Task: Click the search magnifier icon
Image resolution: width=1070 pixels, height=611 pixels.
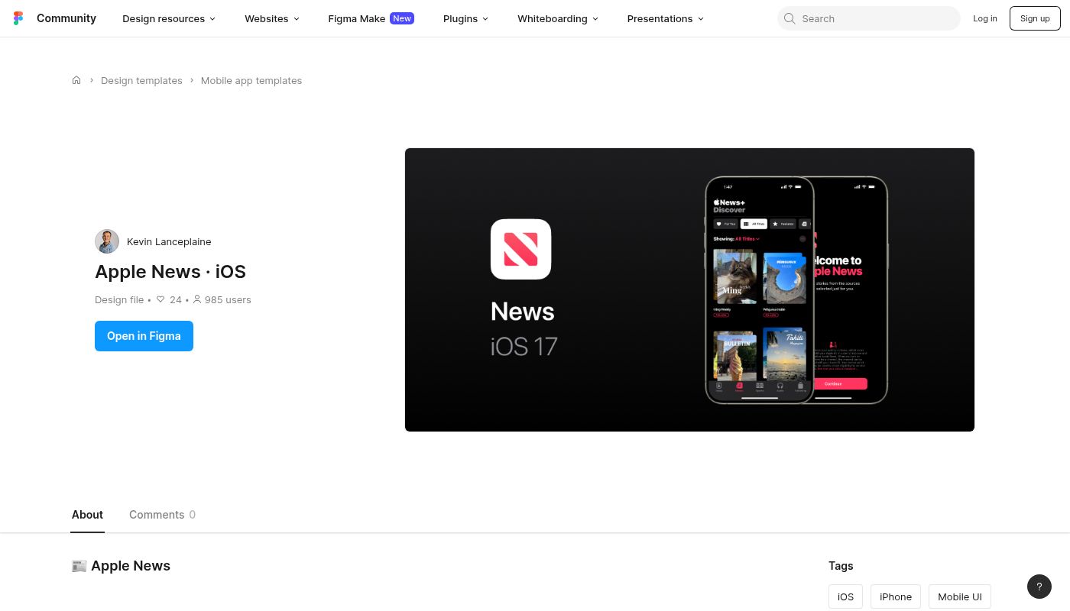Action: pyautogui.click(x=790, y=18)
